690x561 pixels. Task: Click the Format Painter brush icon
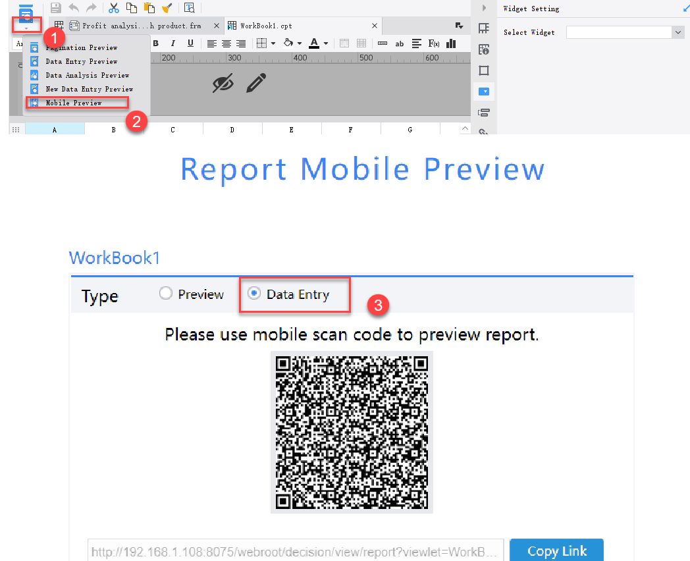pyautogui.click(x=167, y=7)
